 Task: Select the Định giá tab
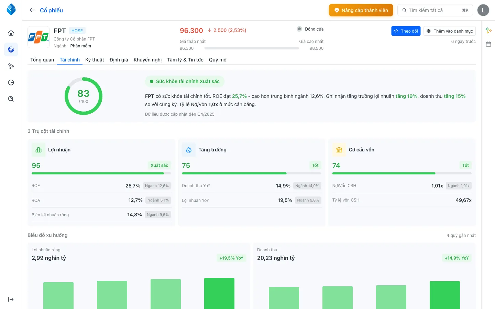coord(118,60)
